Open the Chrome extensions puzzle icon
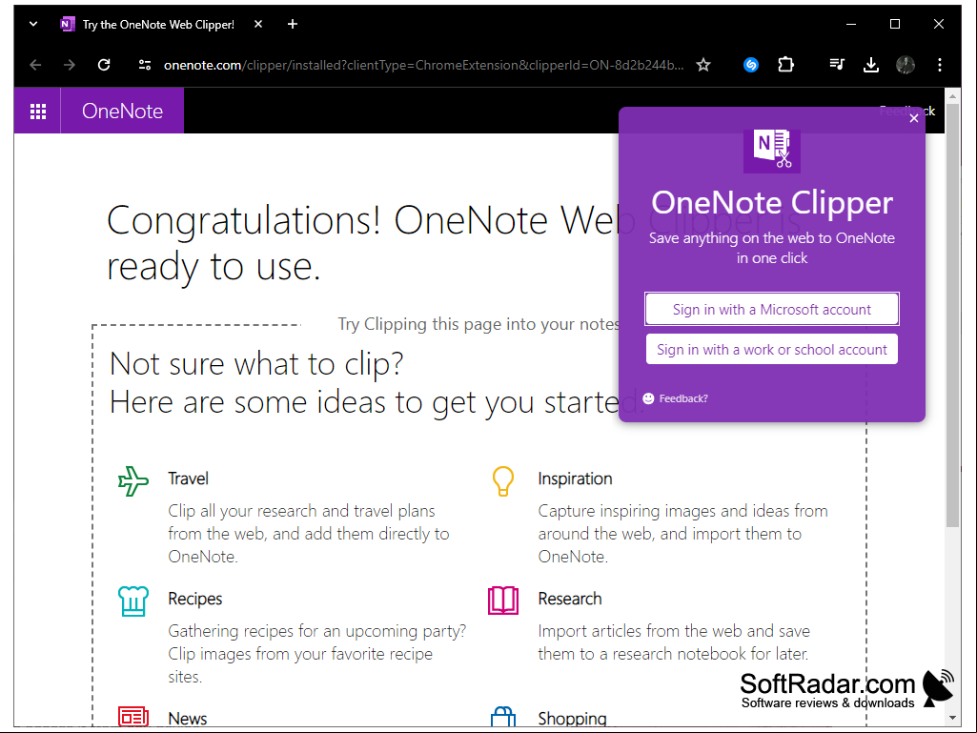Viewport: 977px width, 733px height. click(785, 64)
